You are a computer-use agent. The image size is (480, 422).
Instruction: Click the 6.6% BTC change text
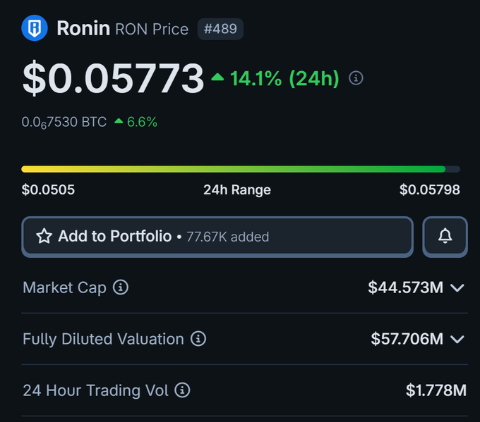pos(142,122)
